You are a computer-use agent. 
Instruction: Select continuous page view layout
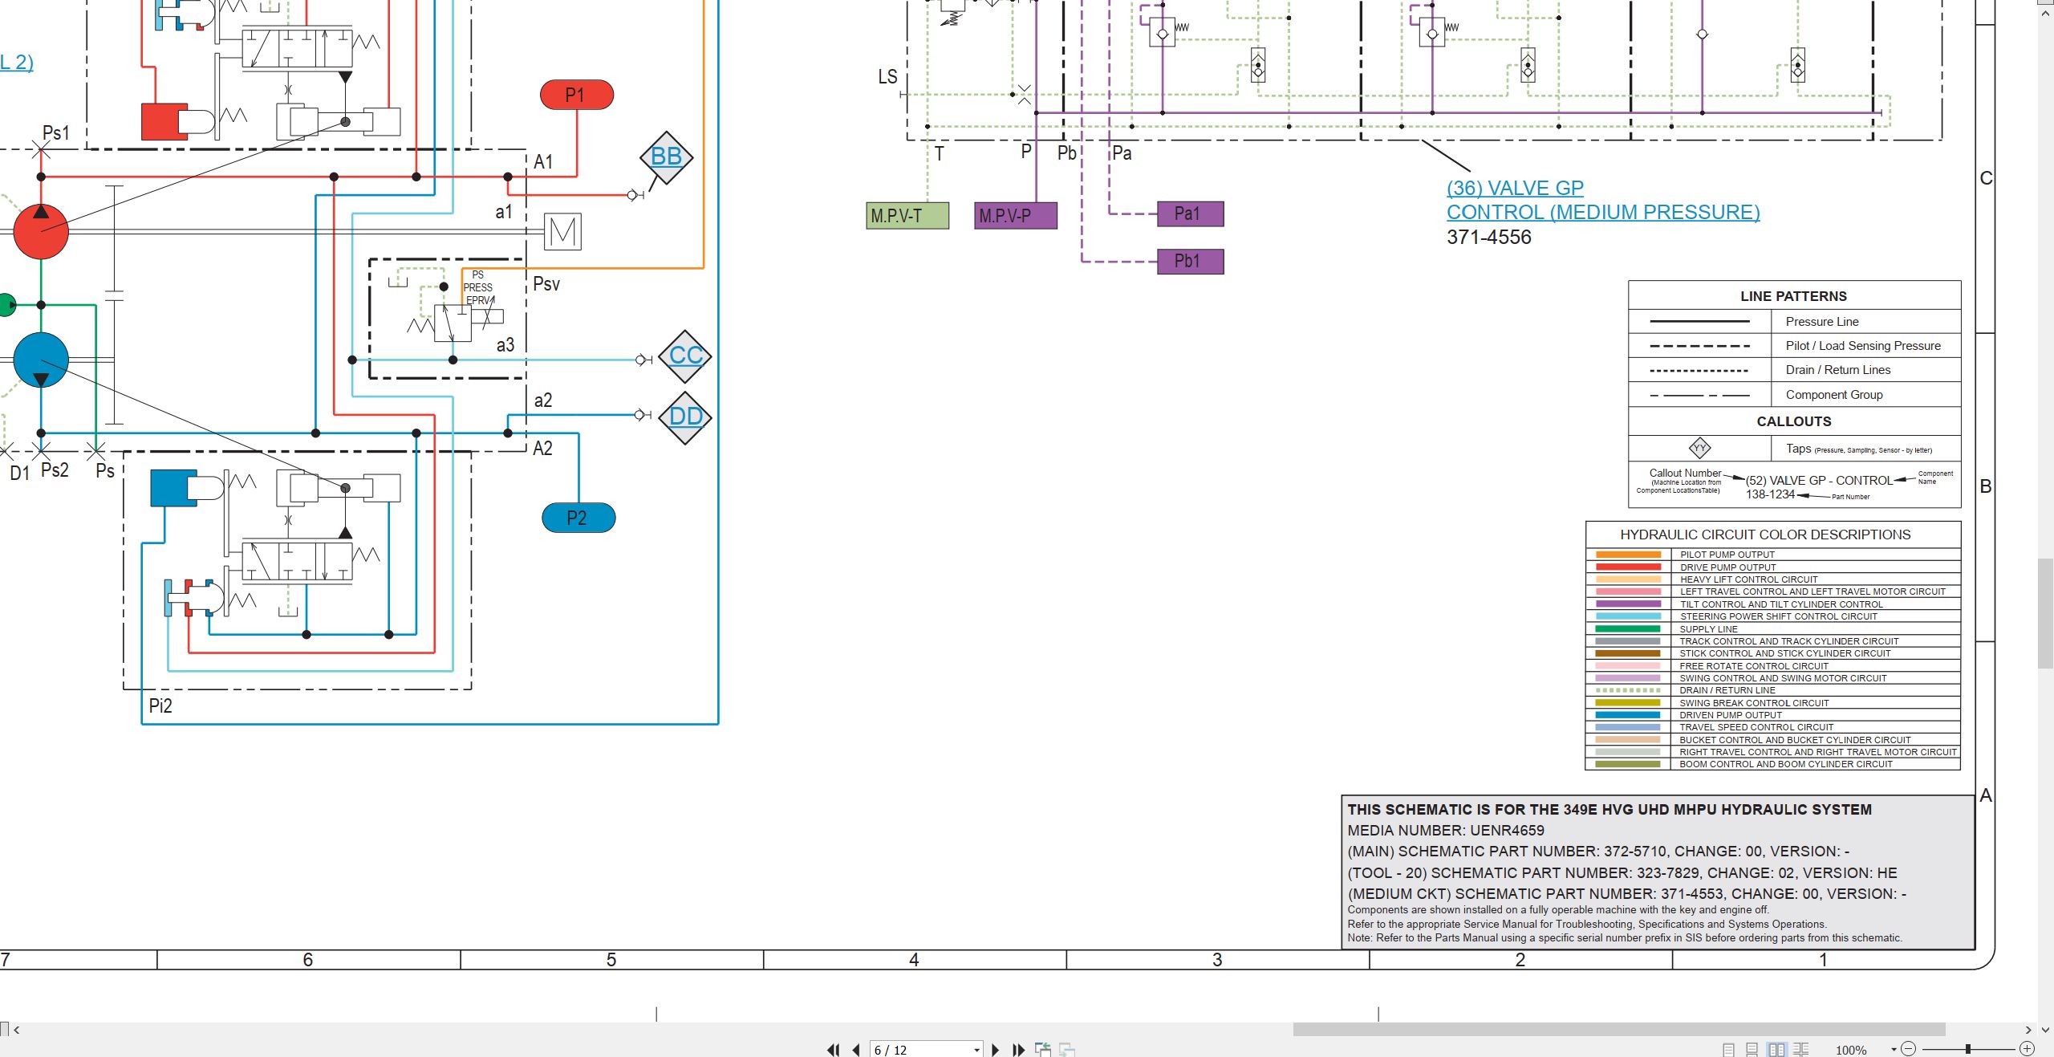pos(1752,1050)
